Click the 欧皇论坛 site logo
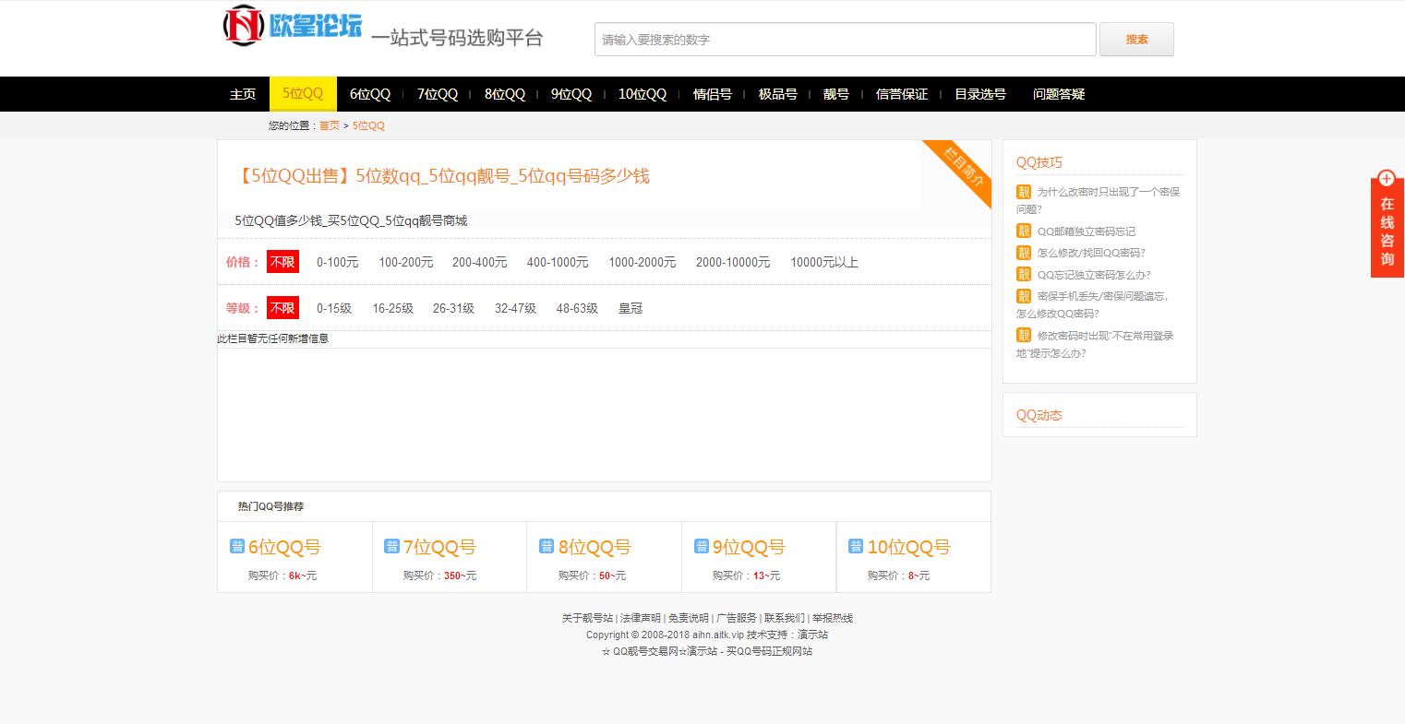 291,26
